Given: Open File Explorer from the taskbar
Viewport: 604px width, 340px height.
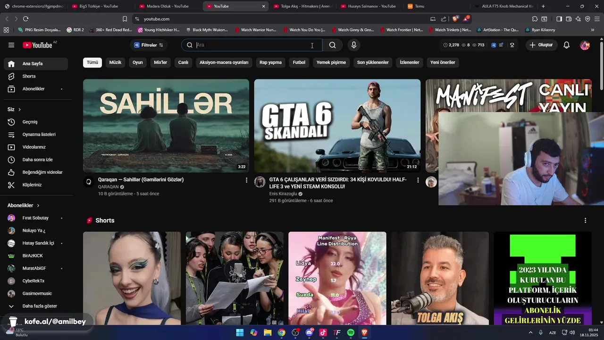Looking at the screenshot, I should click(x=268, y=332).
